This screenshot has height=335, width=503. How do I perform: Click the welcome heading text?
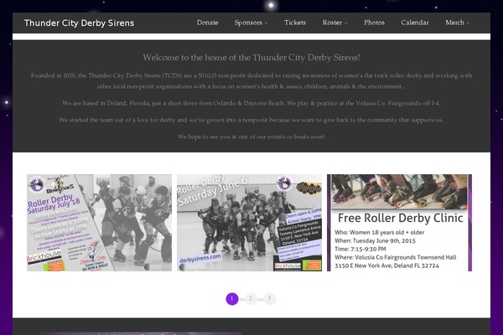tap(251, 58)
